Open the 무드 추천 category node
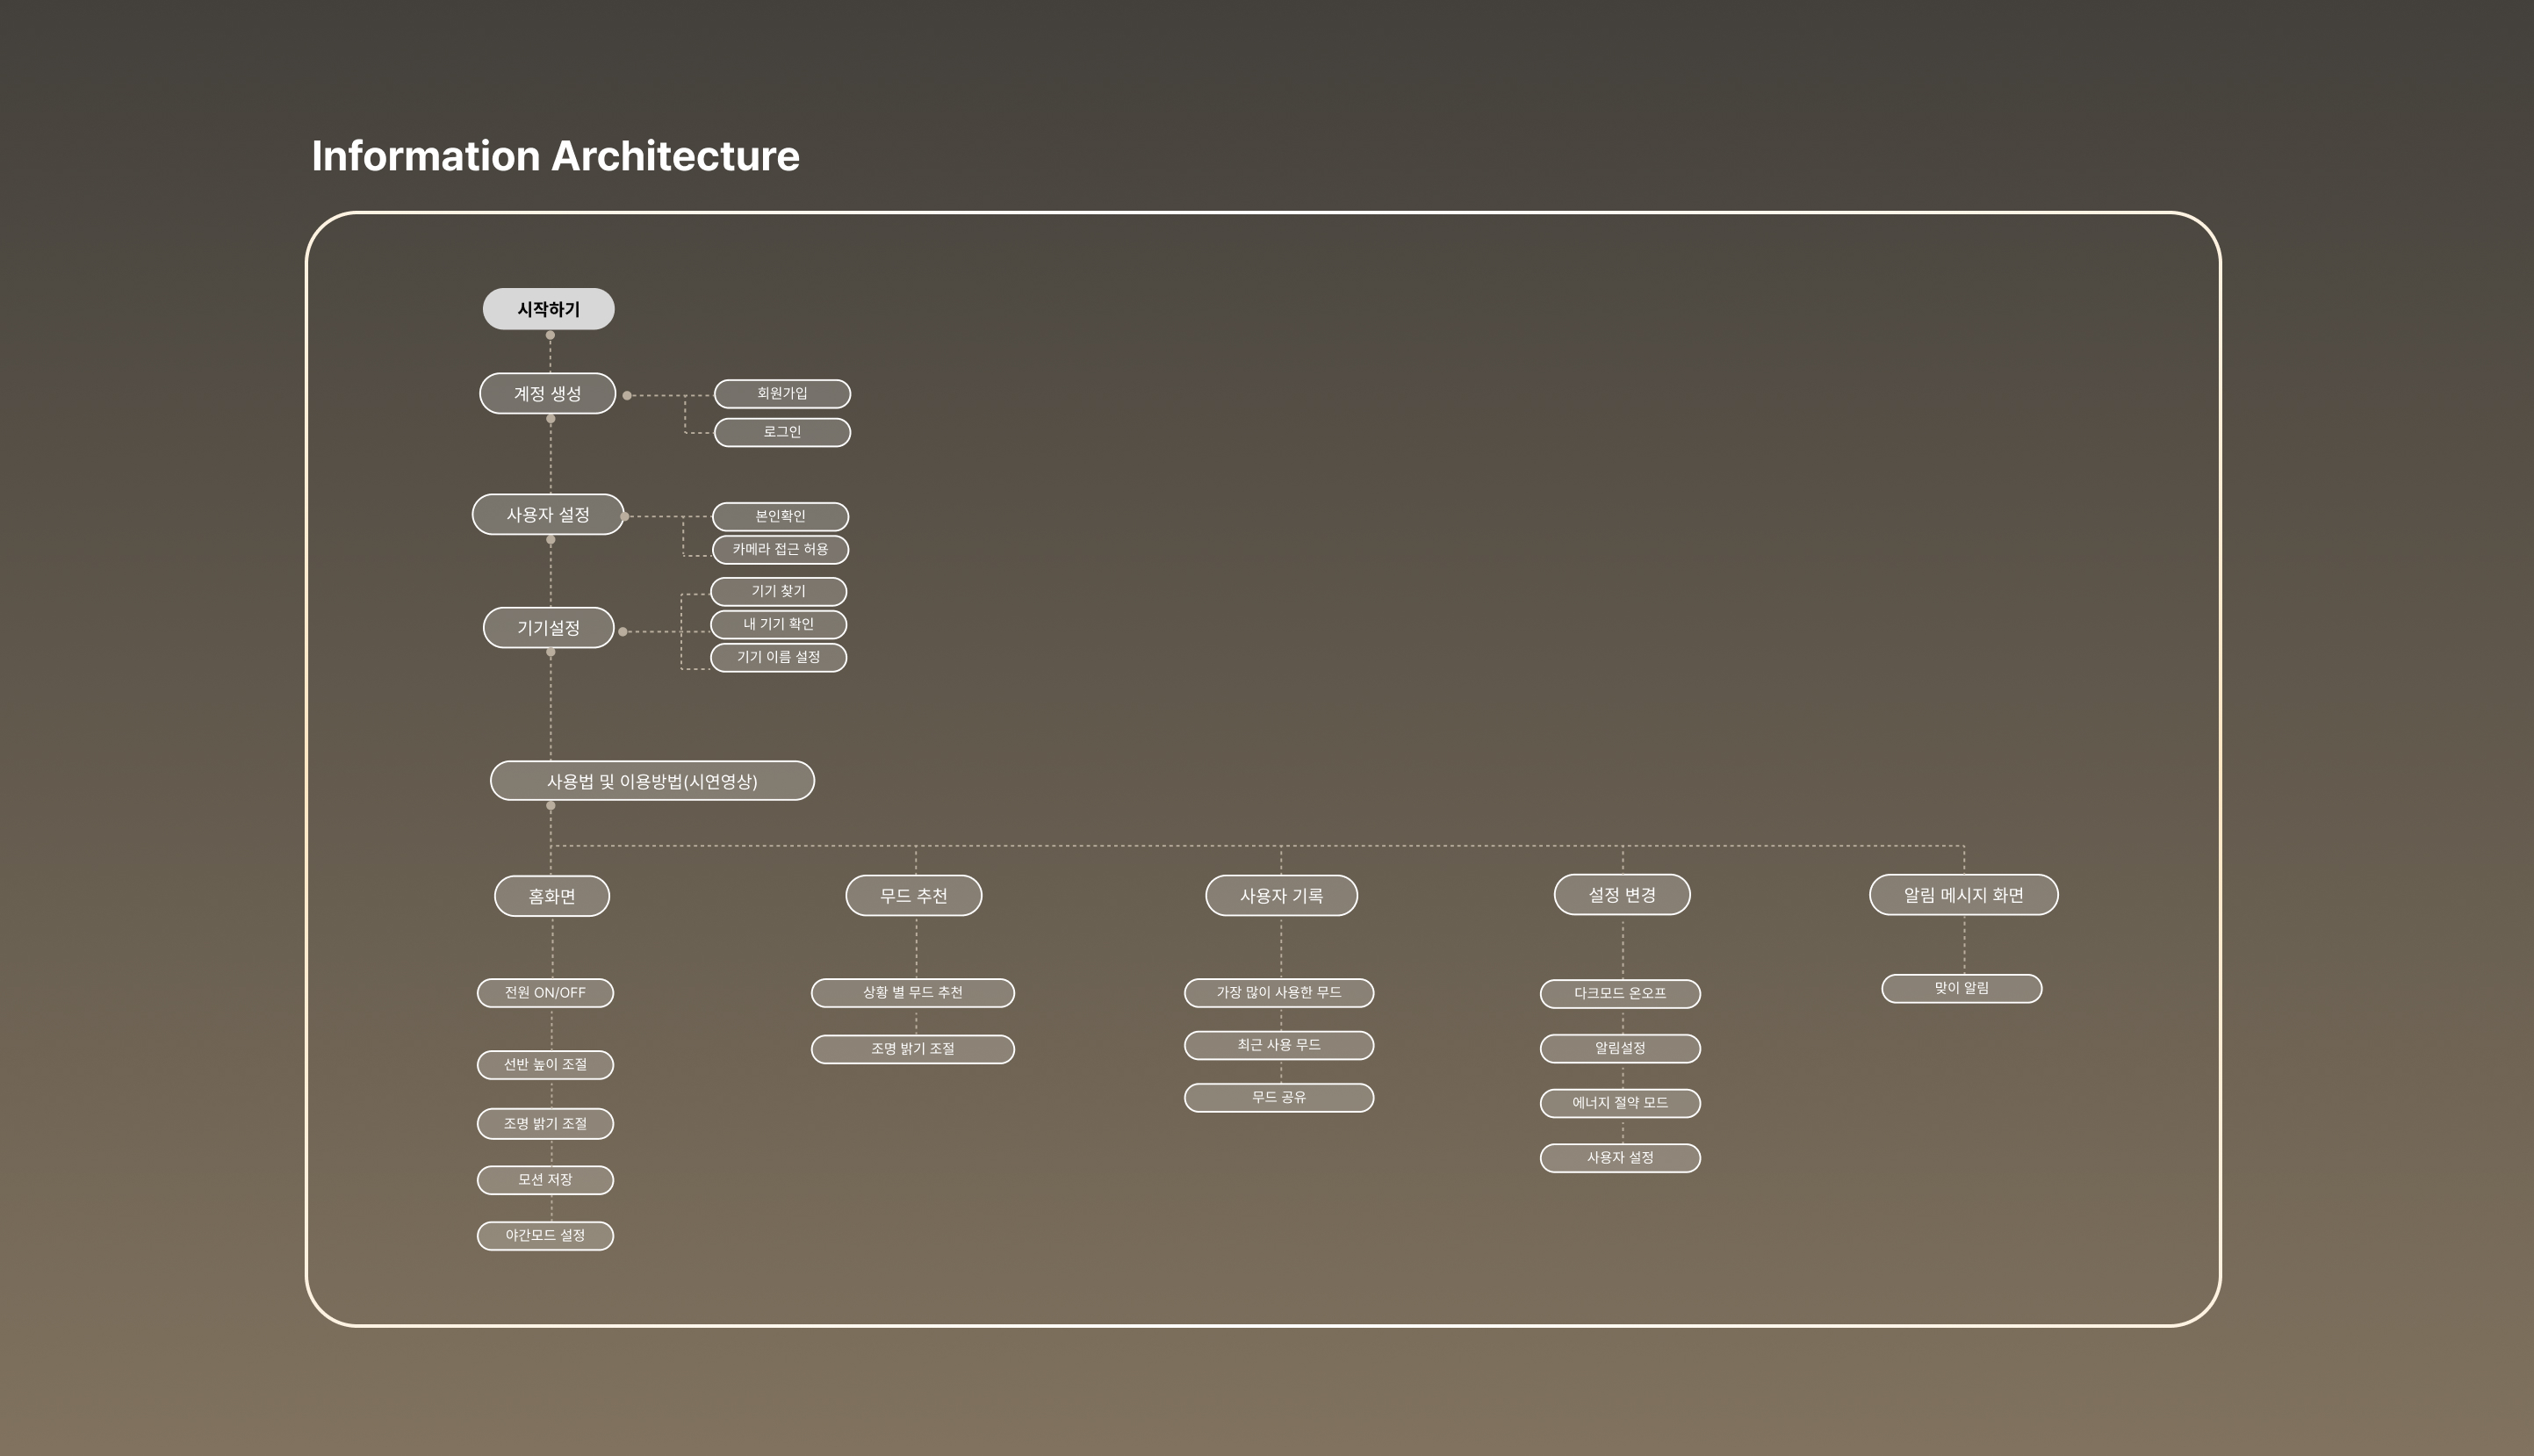Viewport: 2534px width, 1456px height. pyautogui.click(x=914, y=895)
